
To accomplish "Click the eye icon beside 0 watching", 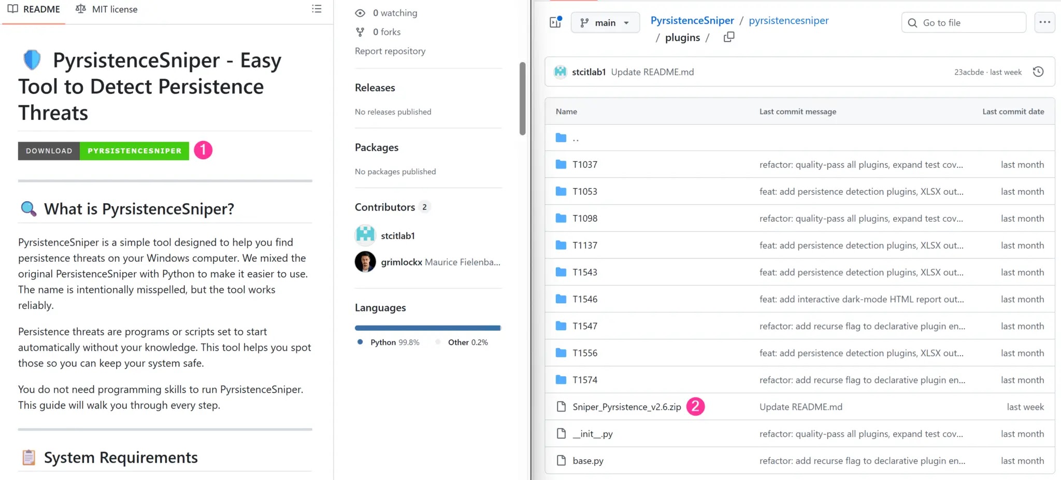I will [x=360, y=13].
